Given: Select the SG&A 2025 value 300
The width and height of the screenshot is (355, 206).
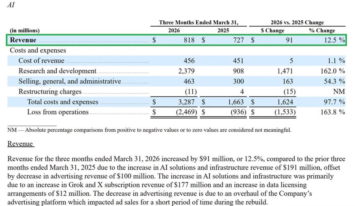Looking at the screenshot, I should pos(238,81).
